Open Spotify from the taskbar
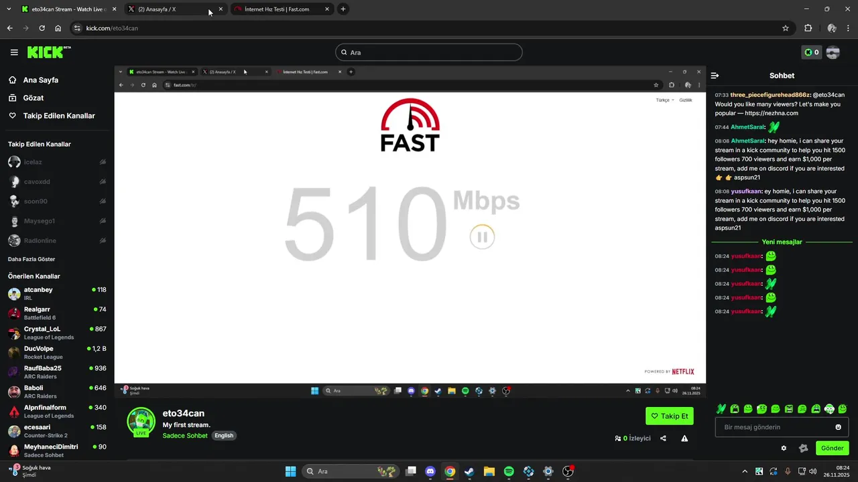The image size is (858, 482). [x=509, y=471]
